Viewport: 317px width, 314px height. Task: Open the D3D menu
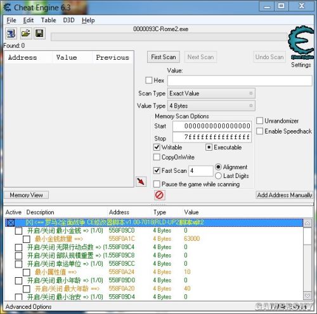pos(69,20)
